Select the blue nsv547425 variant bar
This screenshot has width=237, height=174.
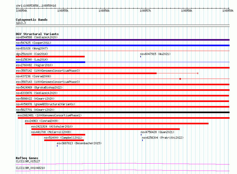122,45
